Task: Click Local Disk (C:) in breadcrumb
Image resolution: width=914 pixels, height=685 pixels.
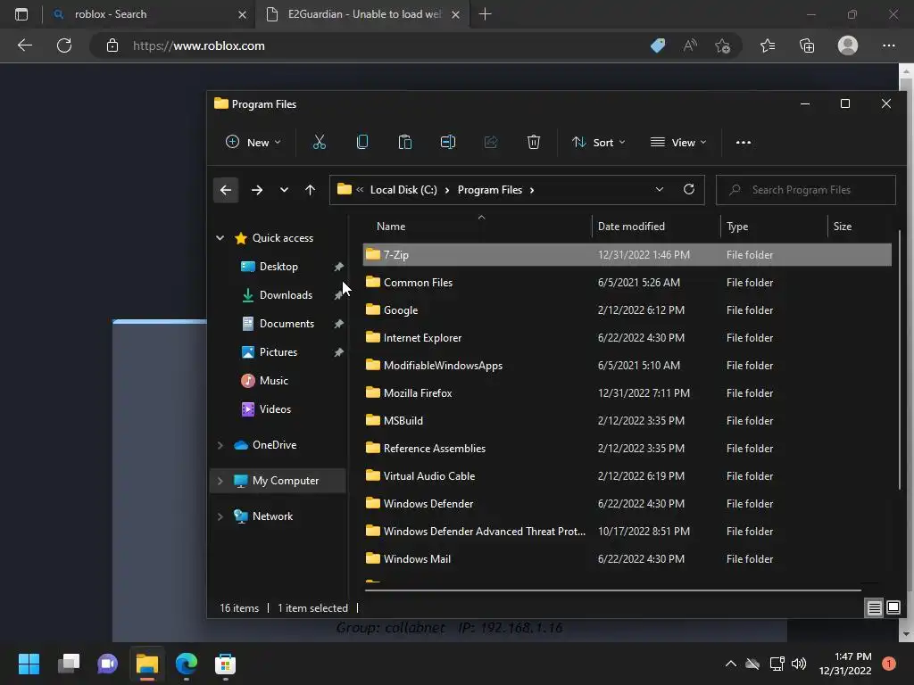Action: coord(403,190)
